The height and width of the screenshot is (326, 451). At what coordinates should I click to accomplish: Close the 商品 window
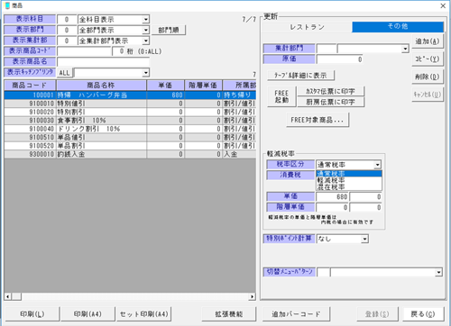(443, 5)
